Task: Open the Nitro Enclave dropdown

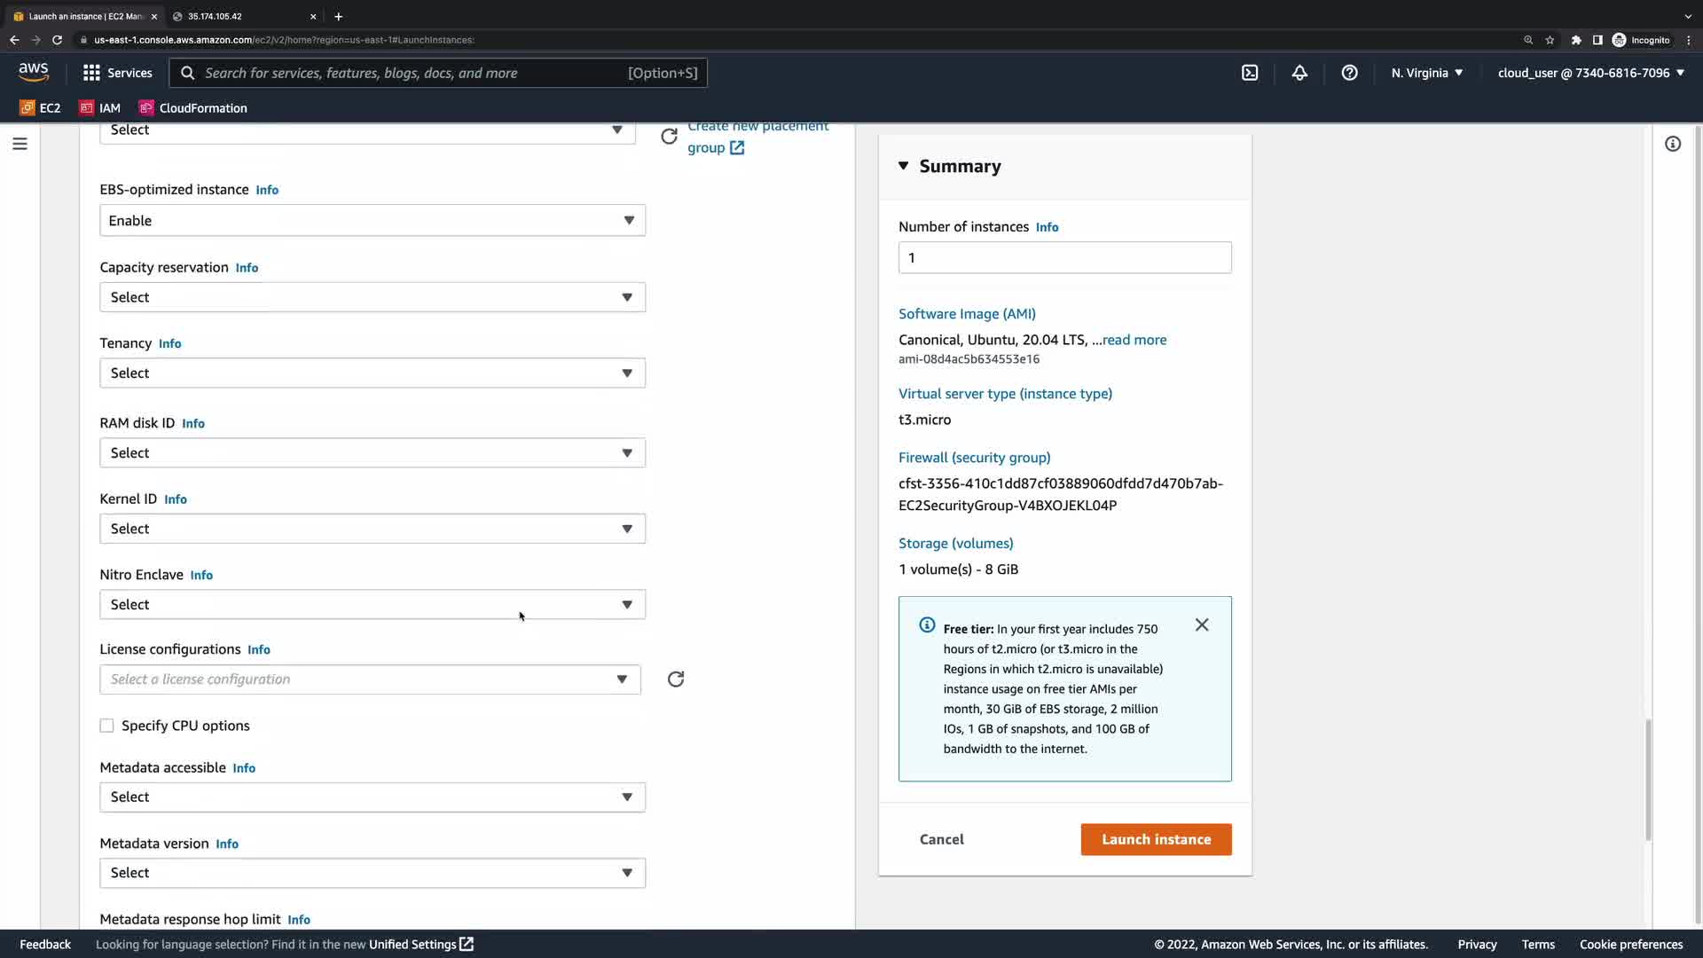Action: pyautogui.click(x=373, y=605)
